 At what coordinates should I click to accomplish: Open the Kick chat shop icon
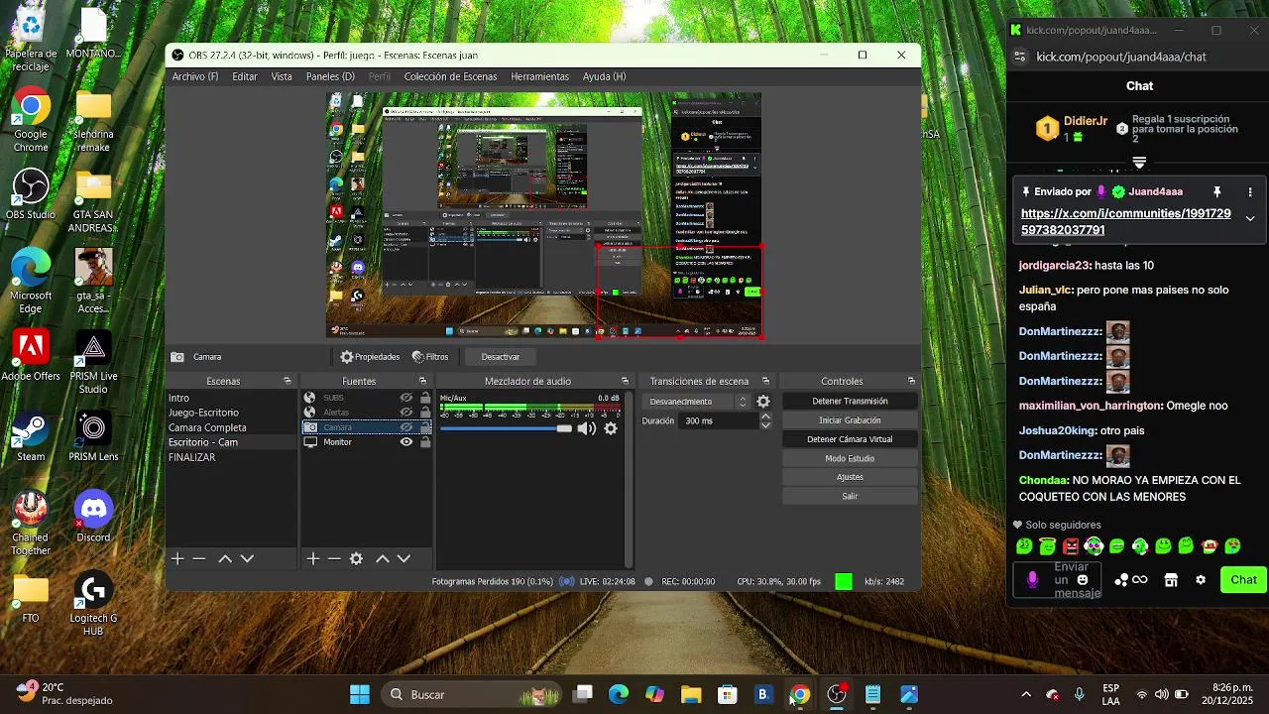[1171, 580]
